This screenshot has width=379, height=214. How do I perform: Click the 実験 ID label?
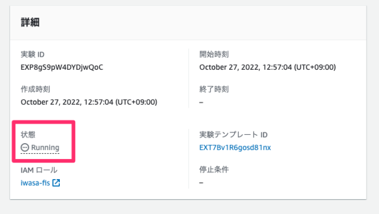tap(33, 54)
